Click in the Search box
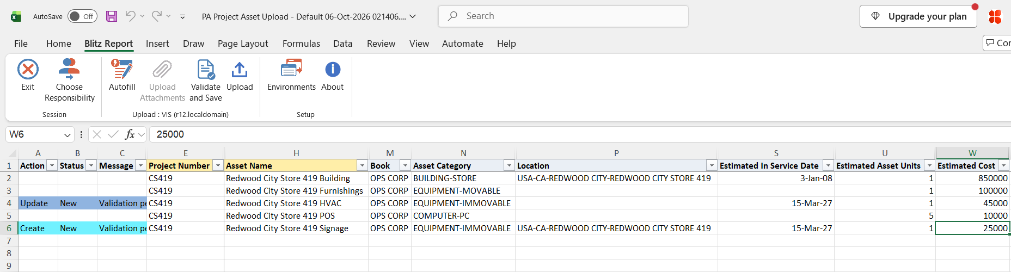This screenshot has height=272, width=1011. [x=563, y=16]
